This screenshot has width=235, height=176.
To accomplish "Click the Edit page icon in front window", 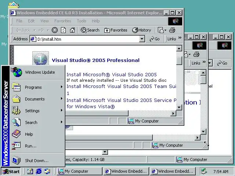I will coord(161,30).
